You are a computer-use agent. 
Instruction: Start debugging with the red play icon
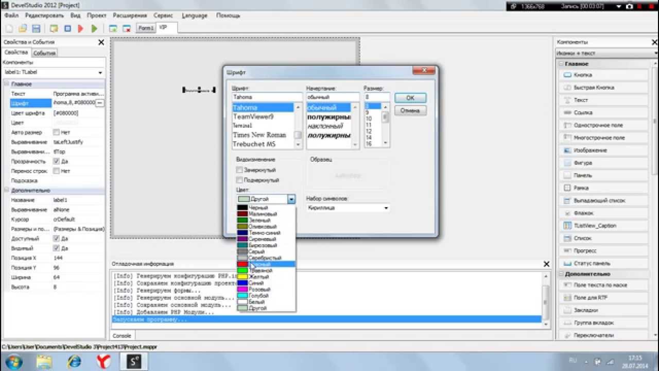click(81, 28)
